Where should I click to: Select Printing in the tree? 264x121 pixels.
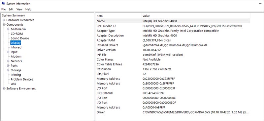click(x=16, y=75)
